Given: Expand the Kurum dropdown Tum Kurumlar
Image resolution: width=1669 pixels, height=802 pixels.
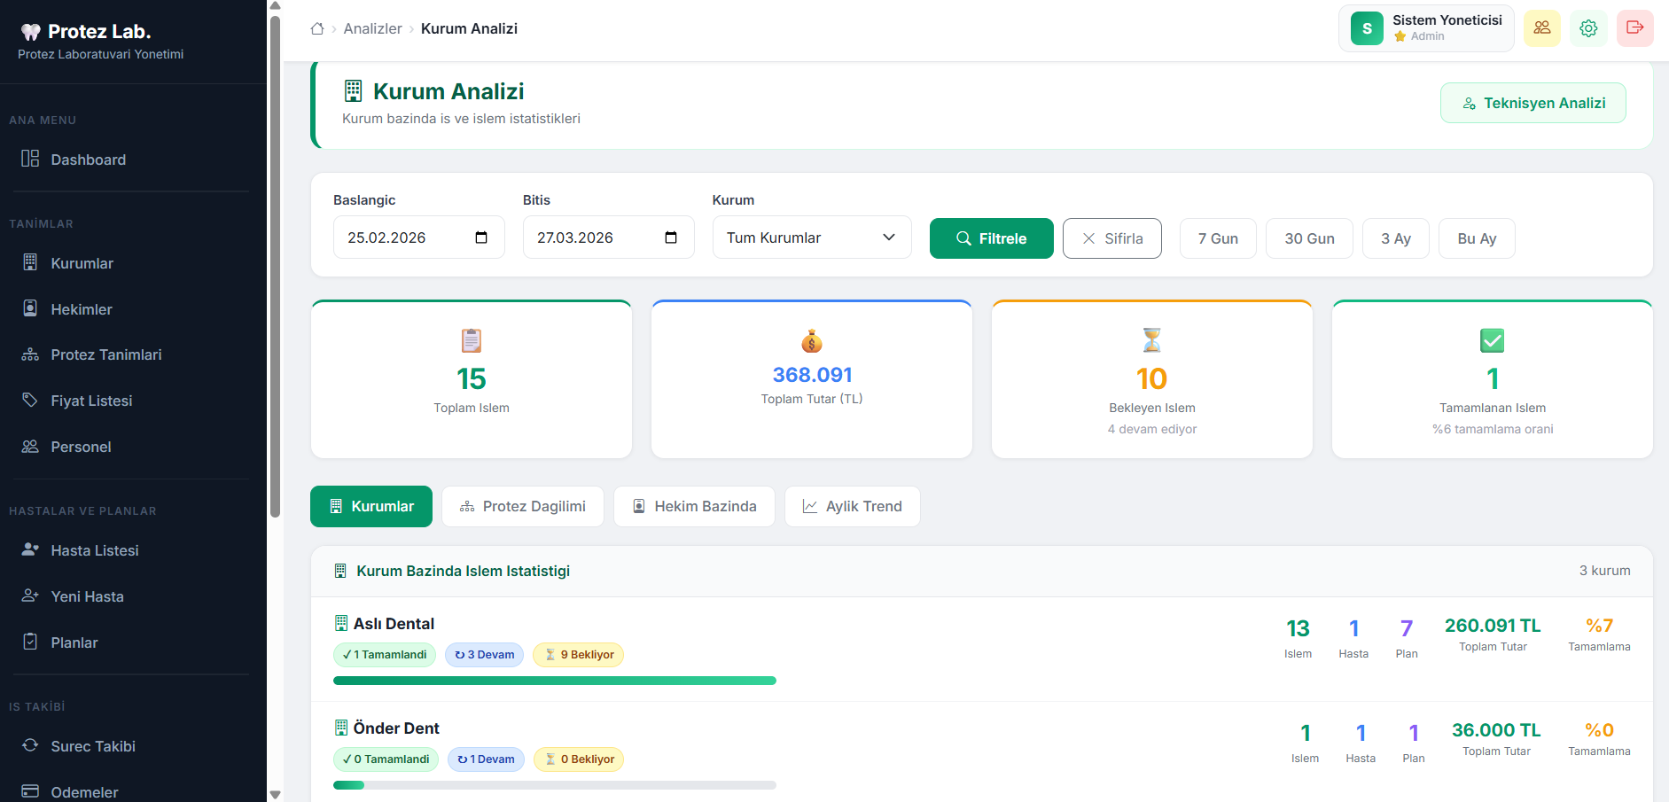Looking at the screenshot, I should pyautogui.click(x=812, y=237).
